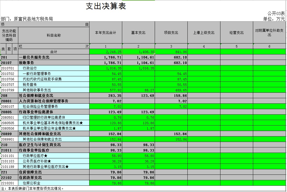Click the selected 基本支出 cell 1,406.30
287x192 pixels.
click(x=138, y=52)
